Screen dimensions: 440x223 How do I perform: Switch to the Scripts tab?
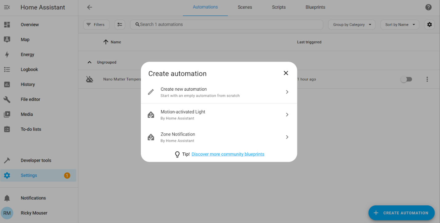coord(279,7)
